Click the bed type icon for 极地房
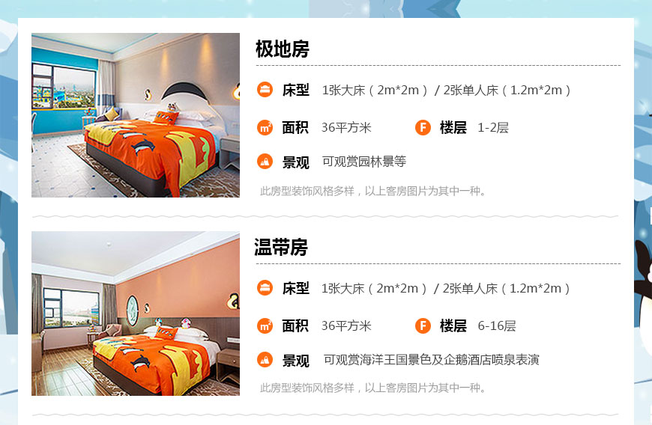Image resolution: width=652 pixels, height=425 pixels. pos(265,89)
